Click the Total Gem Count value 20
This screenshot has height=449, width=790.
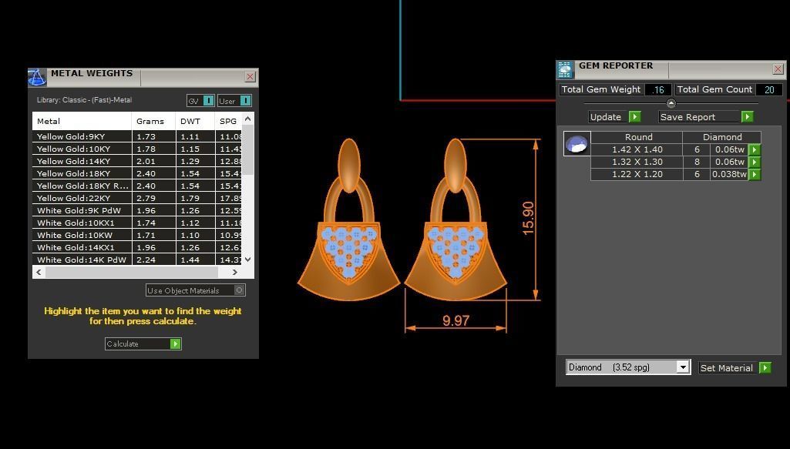pyautogui.click(x=769, y=89)
